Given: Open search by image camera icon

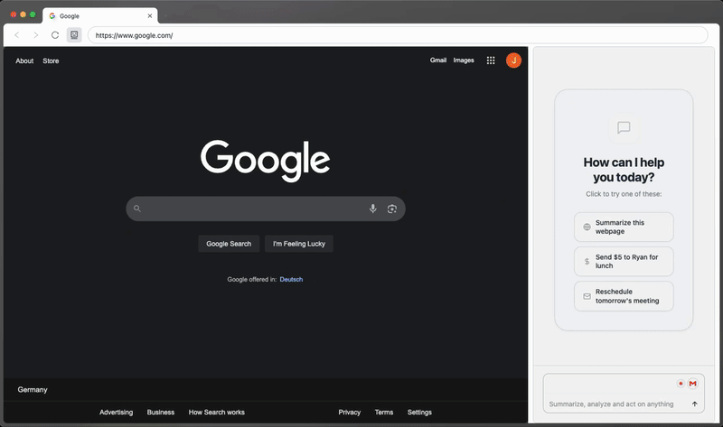Looking at the screenshot, I should point(392,209).
